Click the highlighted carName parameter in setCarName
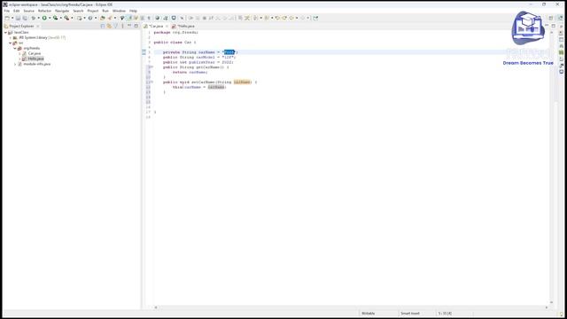Image resolution: width=567 pixels, height=319 pixels. click(242, 82)
